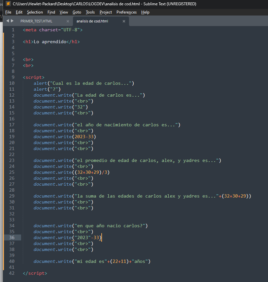Open the Project menu

106,12
